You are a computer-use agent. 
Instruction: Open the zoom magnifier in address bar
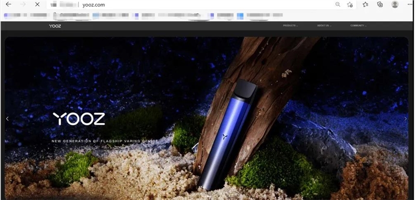(338, 4)
